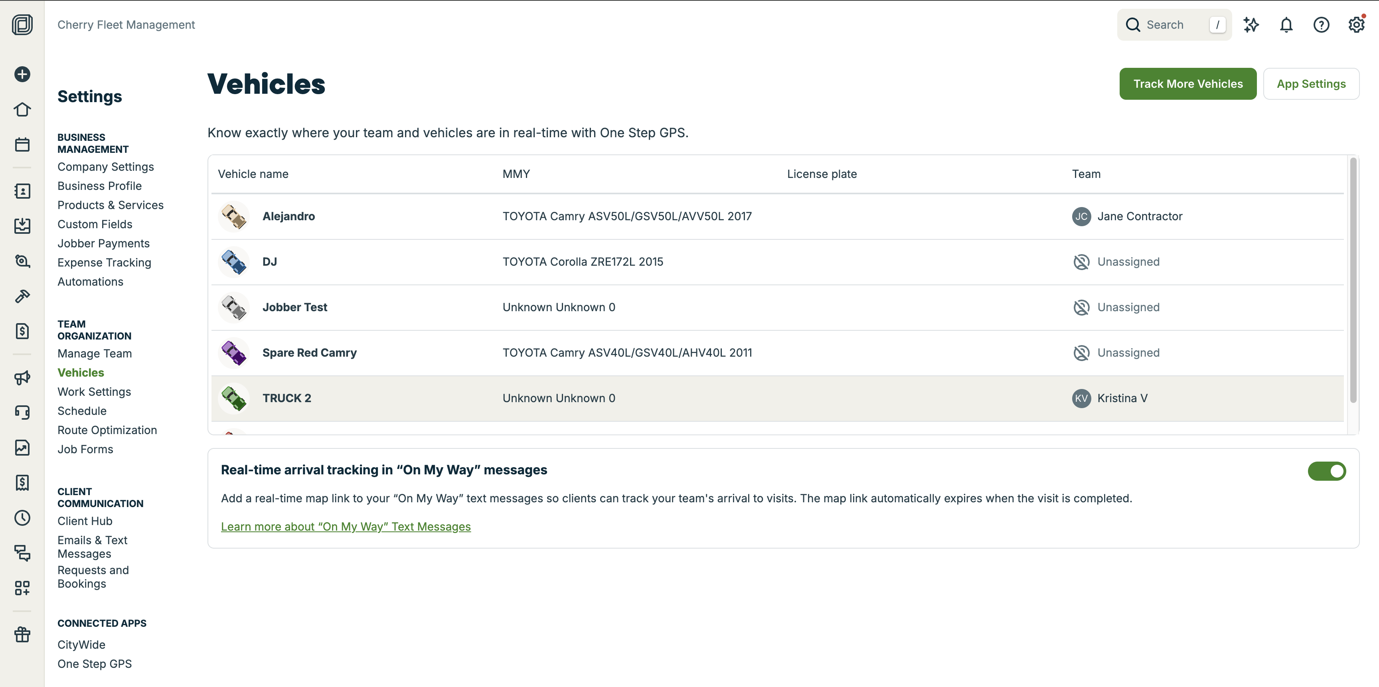Open the help question mark icon
This screenshot has height=687, width=1379.
1321,25
